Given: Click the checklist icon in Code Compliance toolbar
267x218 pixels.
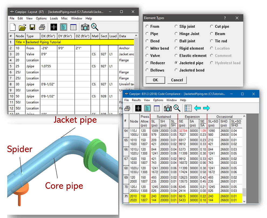Looking at the screenshot, I should coord(188,108).
